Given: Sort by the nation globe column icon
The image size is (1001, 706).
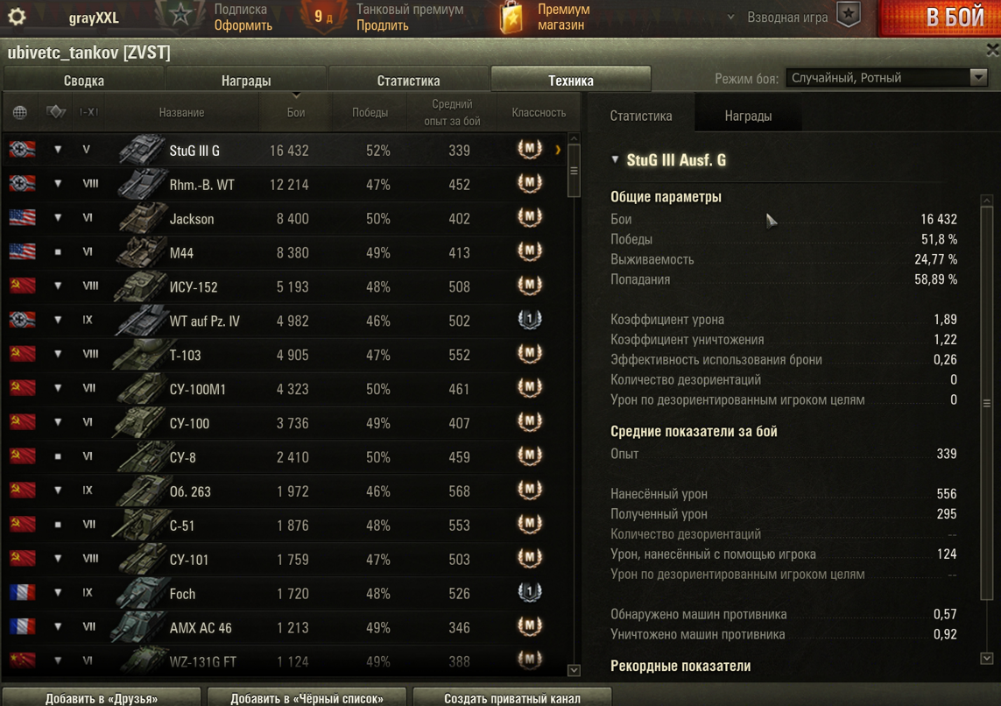Looking at the screenshot, I should pos(20,112).
